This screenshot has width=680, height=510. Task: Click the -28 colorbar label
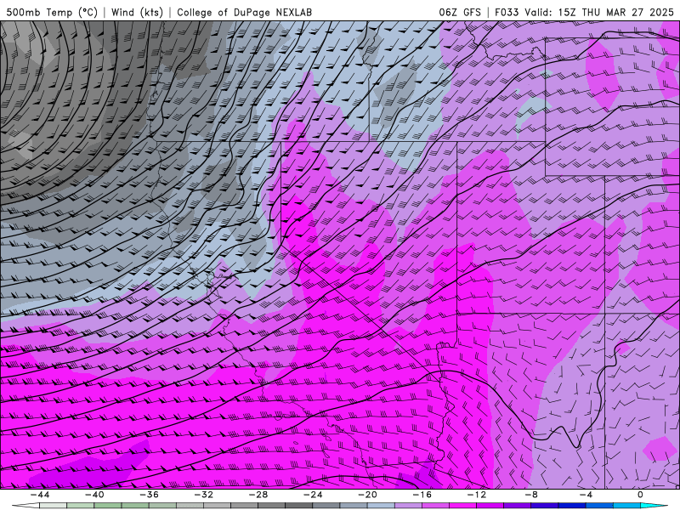258,495
